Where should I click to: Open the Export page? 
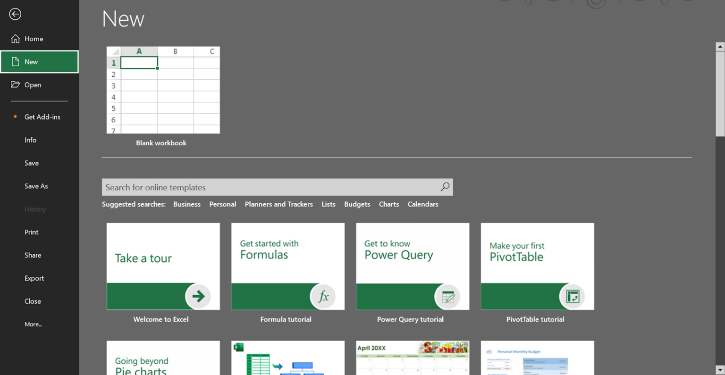[x=40, y=278]
